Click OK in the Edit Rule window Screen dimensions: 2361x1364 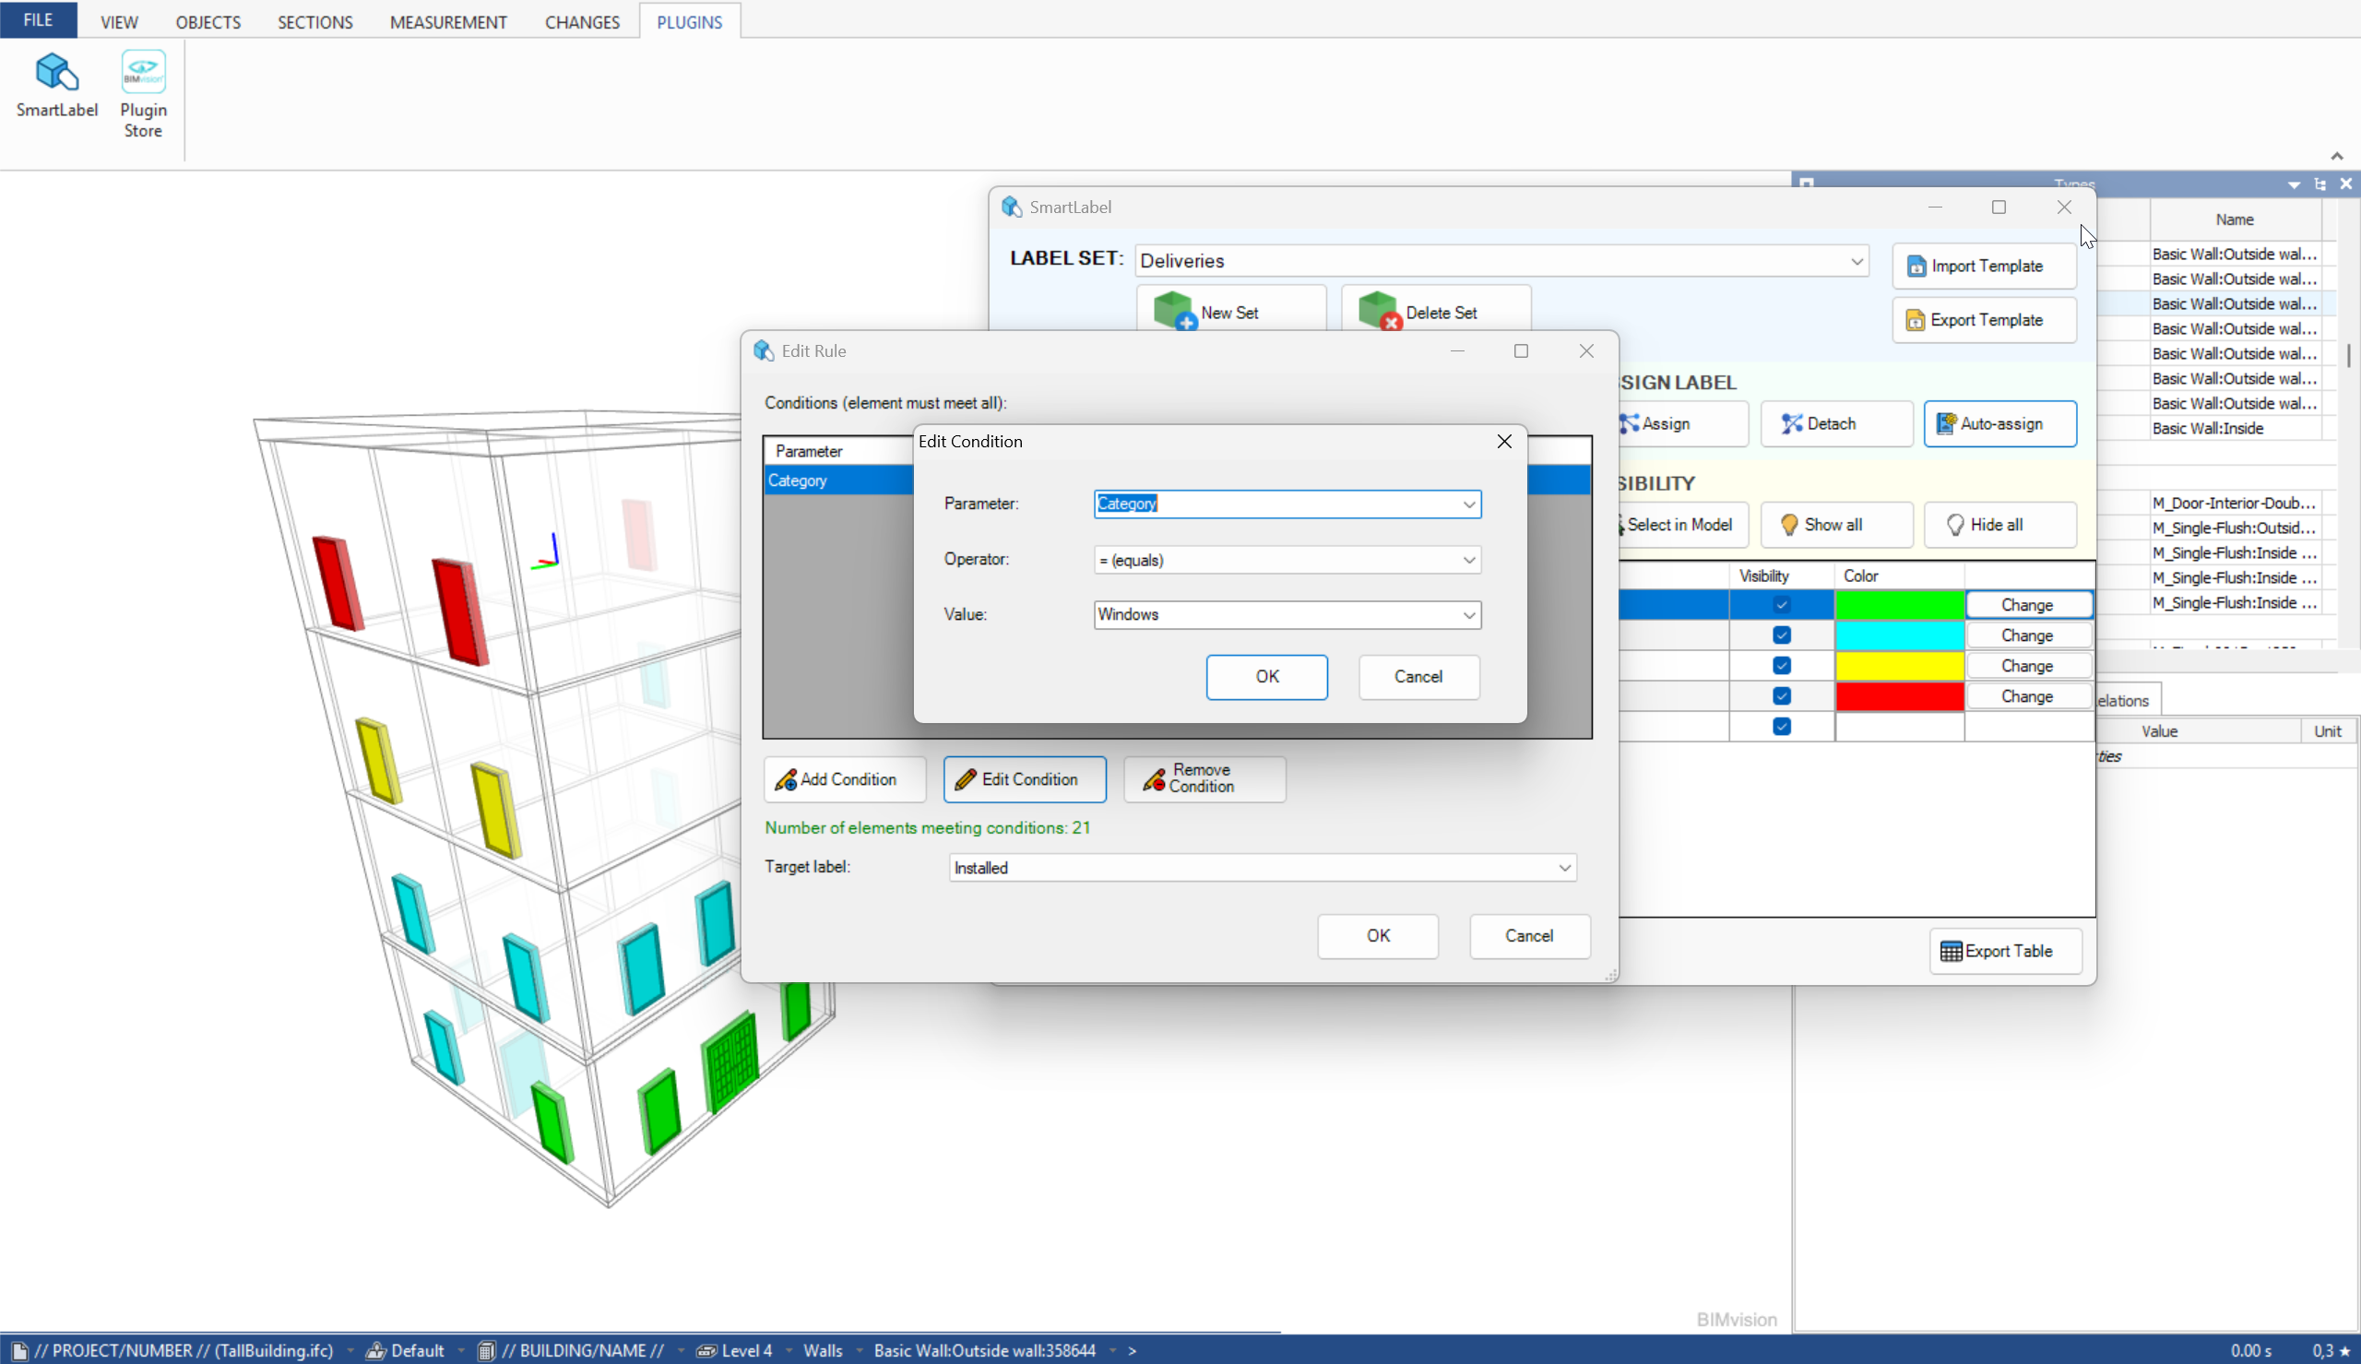[1378, 936]
